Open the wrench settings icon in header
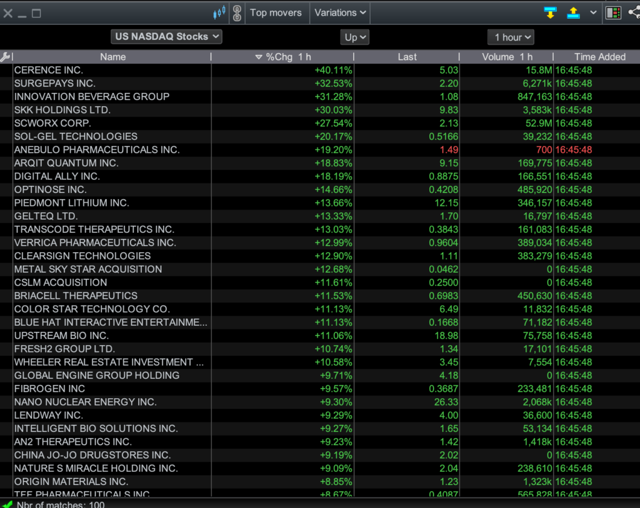 [5, 57]
